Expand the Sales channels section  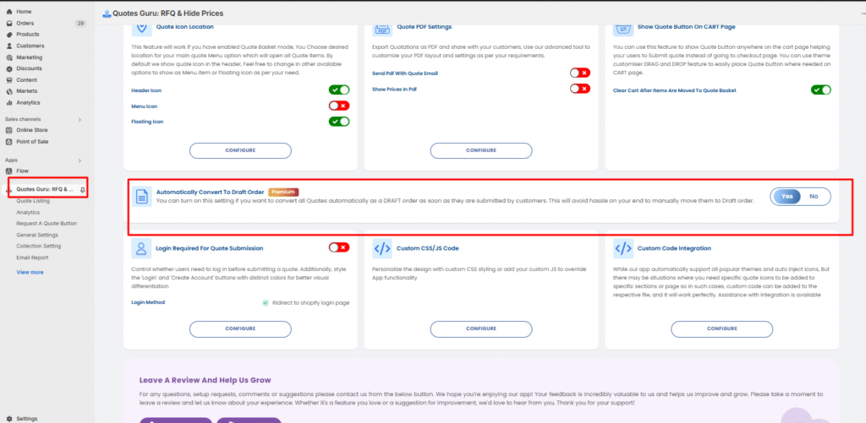(79, 119)
